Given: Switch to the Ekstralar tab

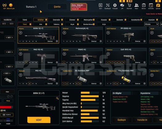Looking at the screenshot, I should (x=58, y=20).
